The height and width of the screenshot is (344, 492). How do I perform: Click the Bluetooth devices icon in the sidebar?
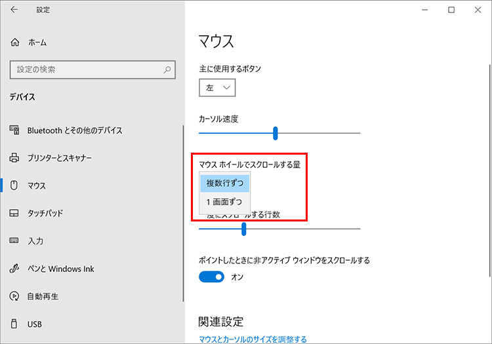coord(15,130)
